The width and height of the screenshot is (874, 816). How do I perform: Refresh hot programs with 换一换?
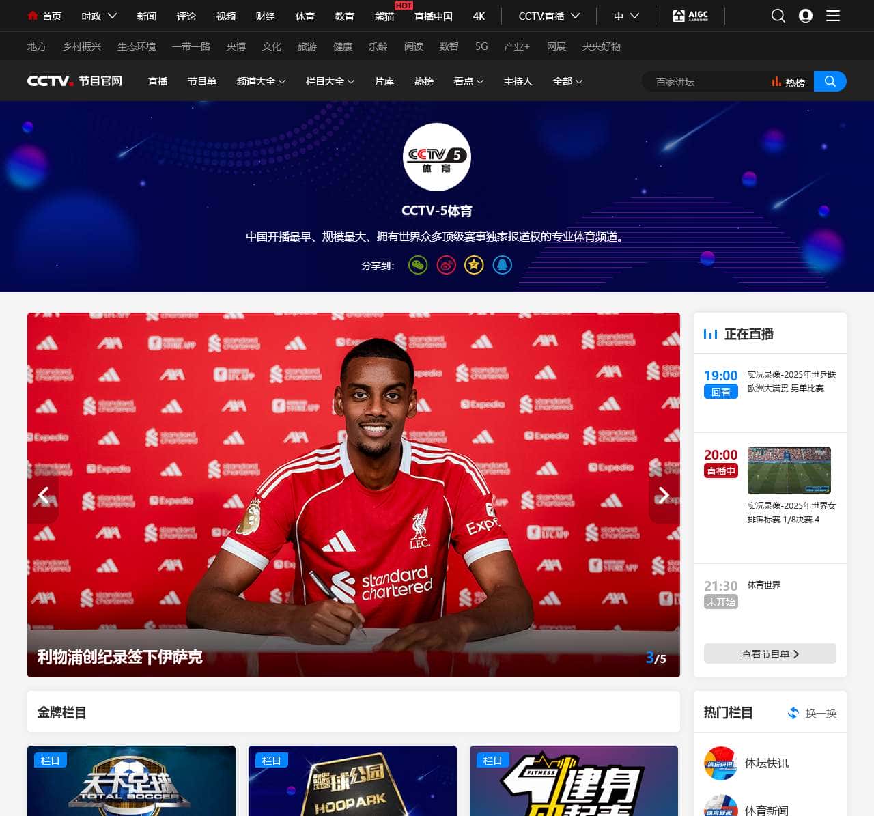pyautogui.click(x=812, y=713)
